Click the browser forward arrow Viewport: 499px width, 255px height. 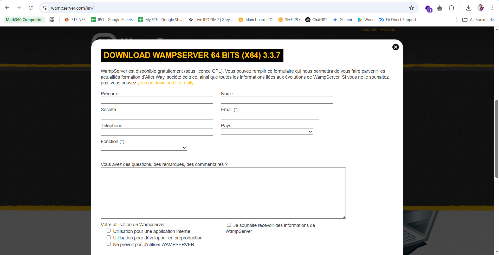point(19,8)
